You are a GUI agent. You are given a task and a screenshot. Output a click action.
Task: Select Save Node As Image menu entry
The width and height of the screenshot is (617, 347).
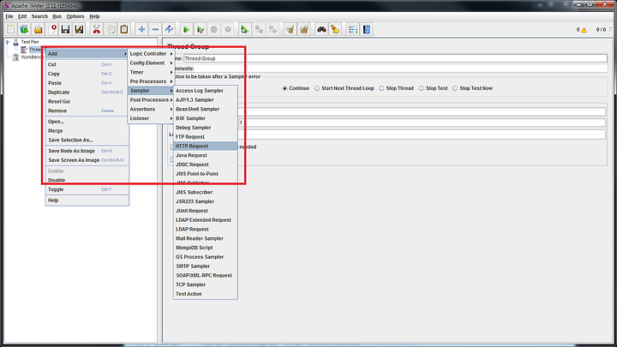[87, 151]
